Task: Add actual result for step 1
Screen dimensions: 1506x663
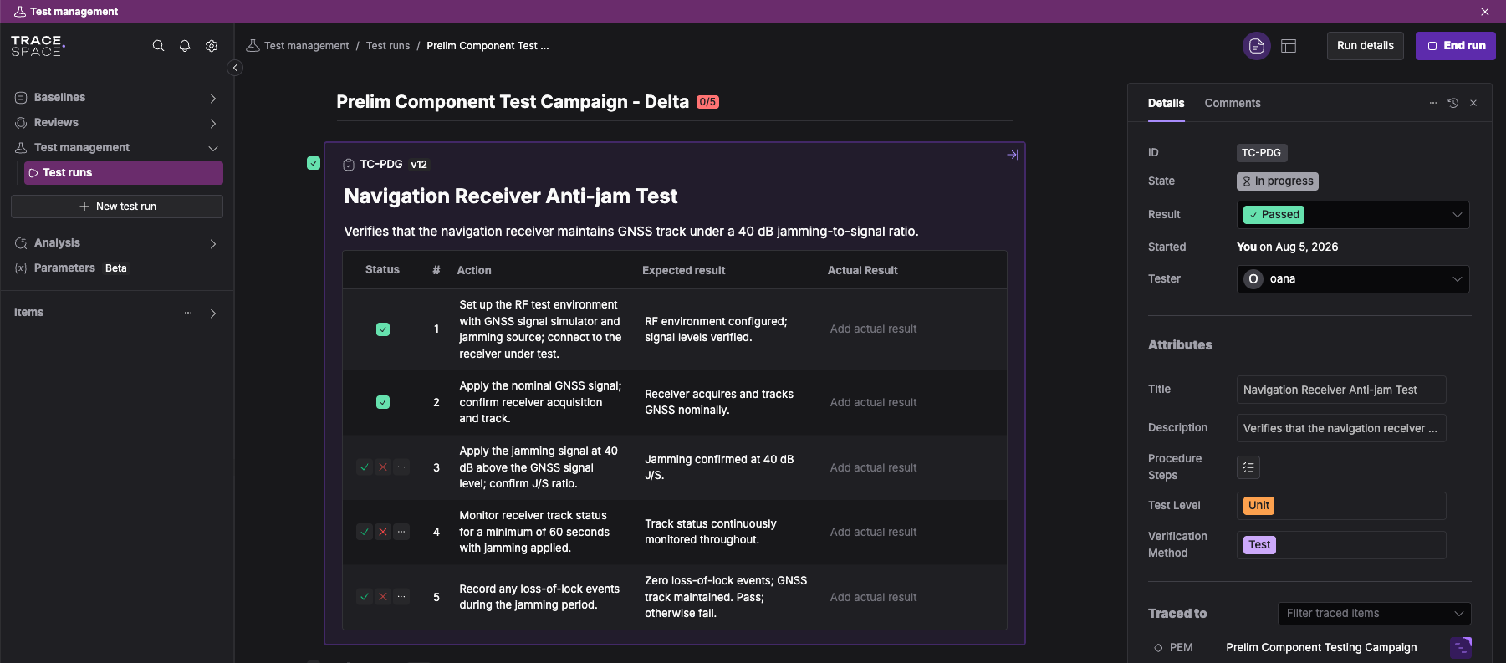Action: pos(873,329)
